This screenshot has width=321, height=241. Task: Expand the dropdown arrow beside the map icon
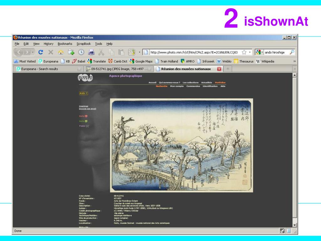pyautogui.click(x=139, y=52)
